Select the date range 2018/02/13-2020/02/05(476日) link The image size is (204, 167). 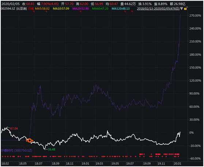[158, 8]
